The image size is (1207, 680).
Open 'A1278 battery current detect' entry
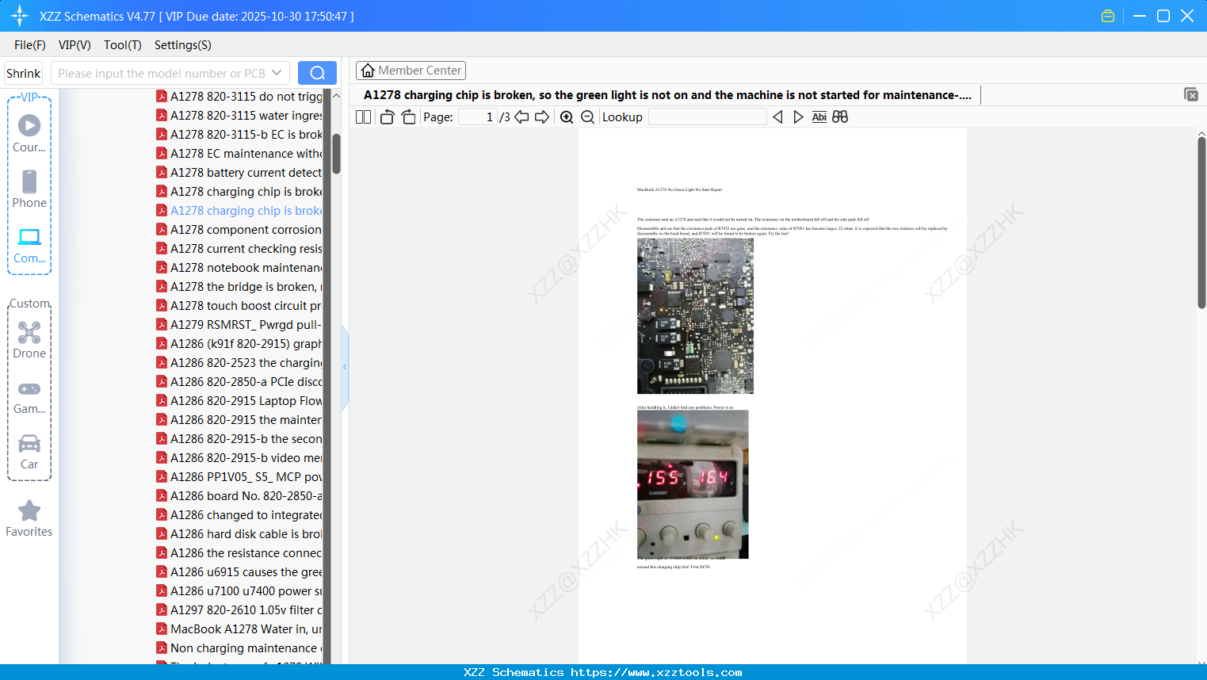[x=239, y=172]
